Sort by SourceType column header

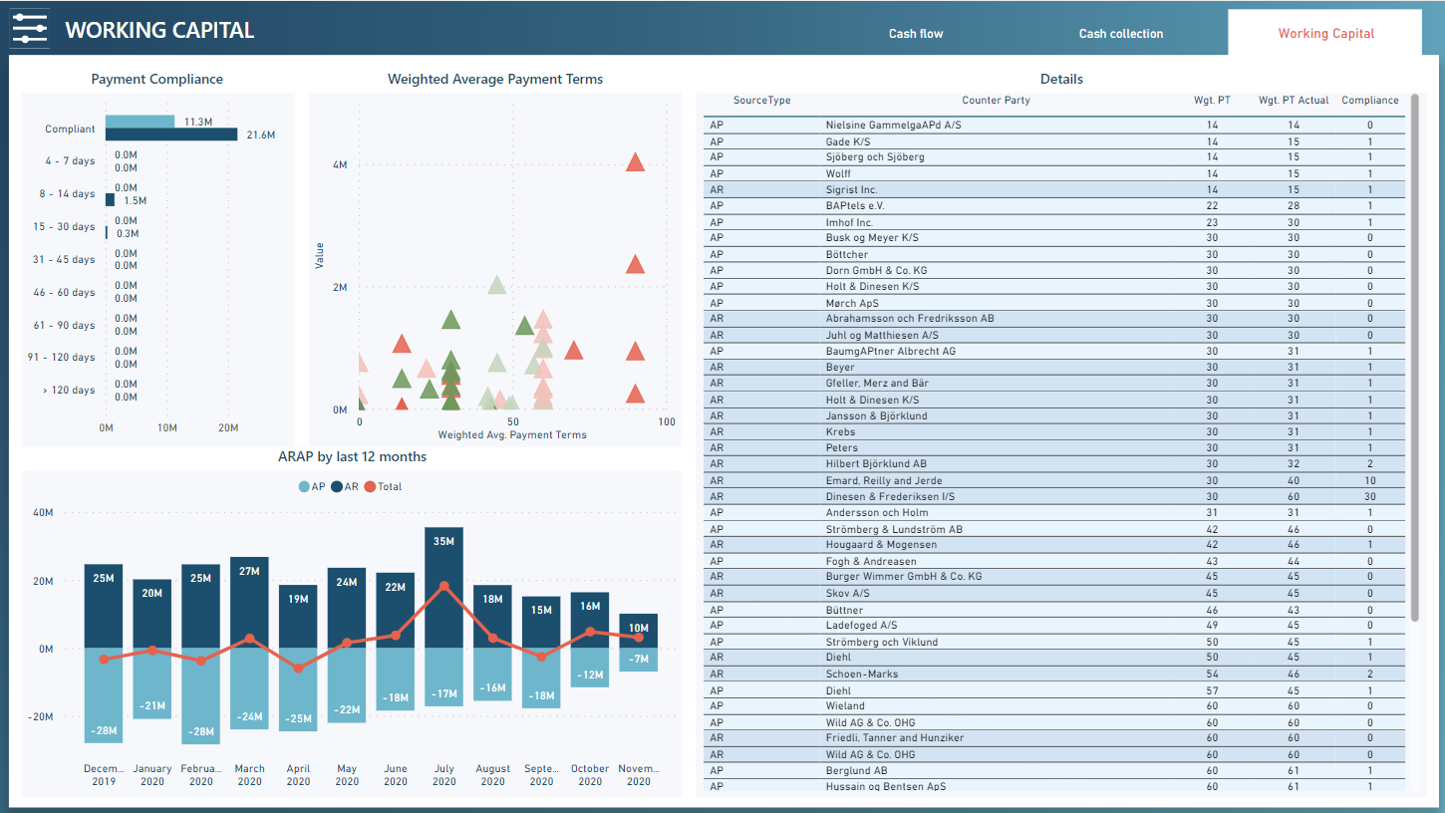click(x=761, y=101)
